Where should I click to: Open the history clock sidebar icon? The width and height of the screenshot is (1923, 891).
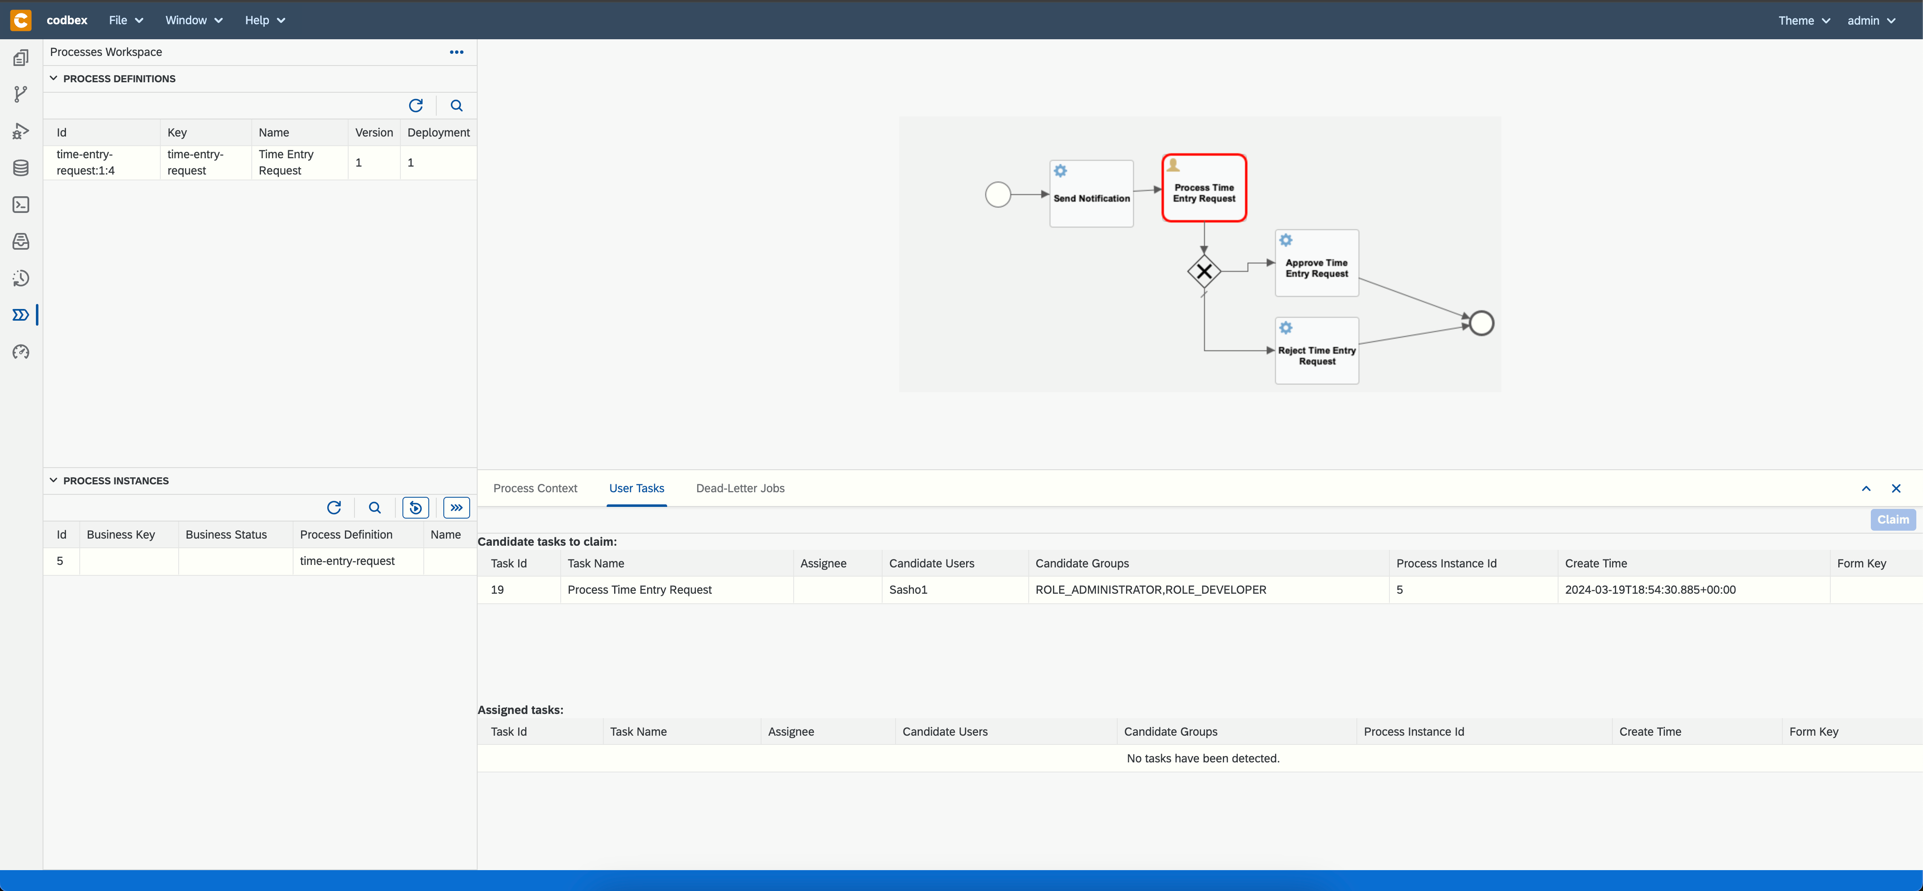[21, 278]
